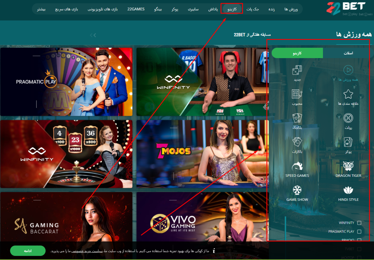The height and width of the screenshot is (260, 374).
Task: Select the رولت (Roulette) wheel icon
Action: coord(348,118)
